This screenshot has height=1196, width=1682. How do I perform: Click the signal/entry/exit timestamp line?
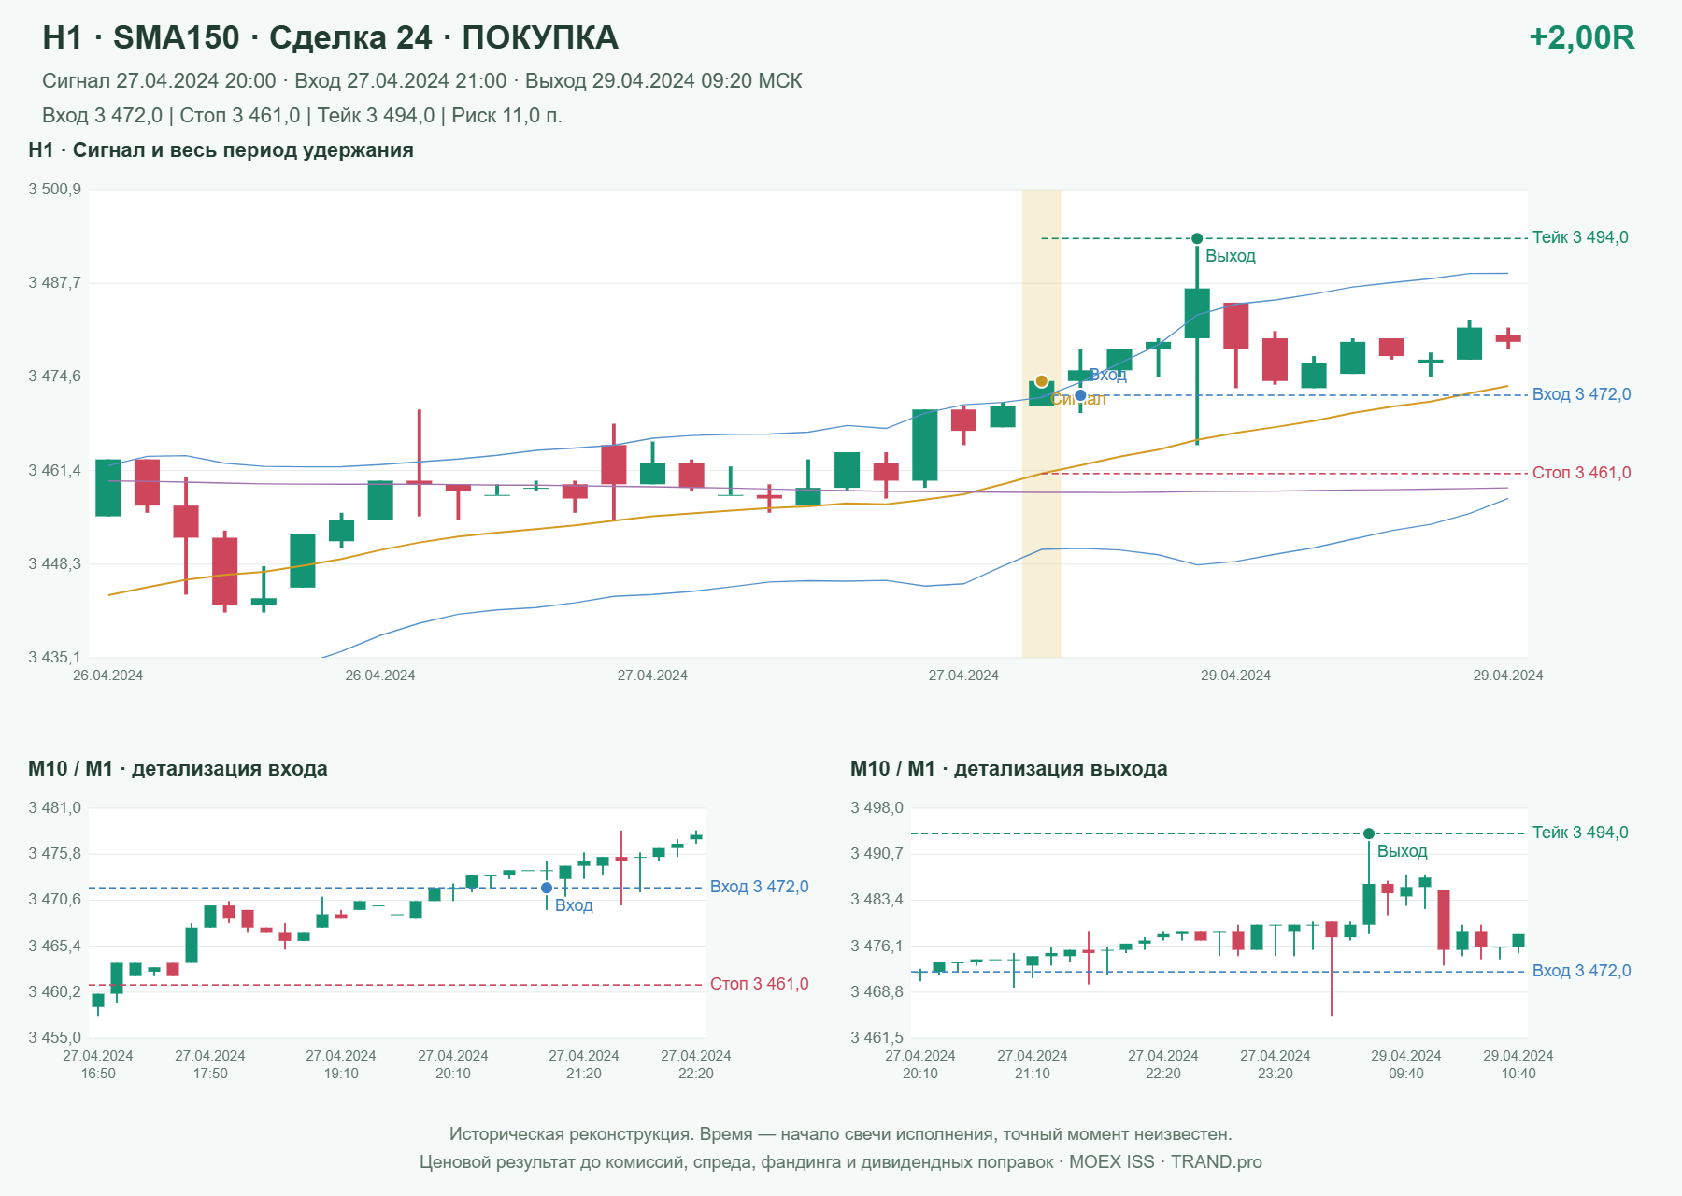click(x=421, y=81)
